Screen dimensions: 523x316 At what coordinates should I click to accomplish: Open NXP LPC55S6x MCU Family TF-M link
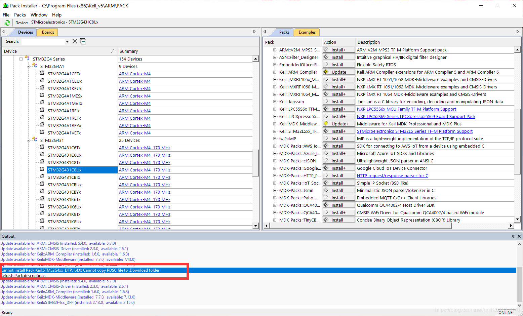point(406,109)
